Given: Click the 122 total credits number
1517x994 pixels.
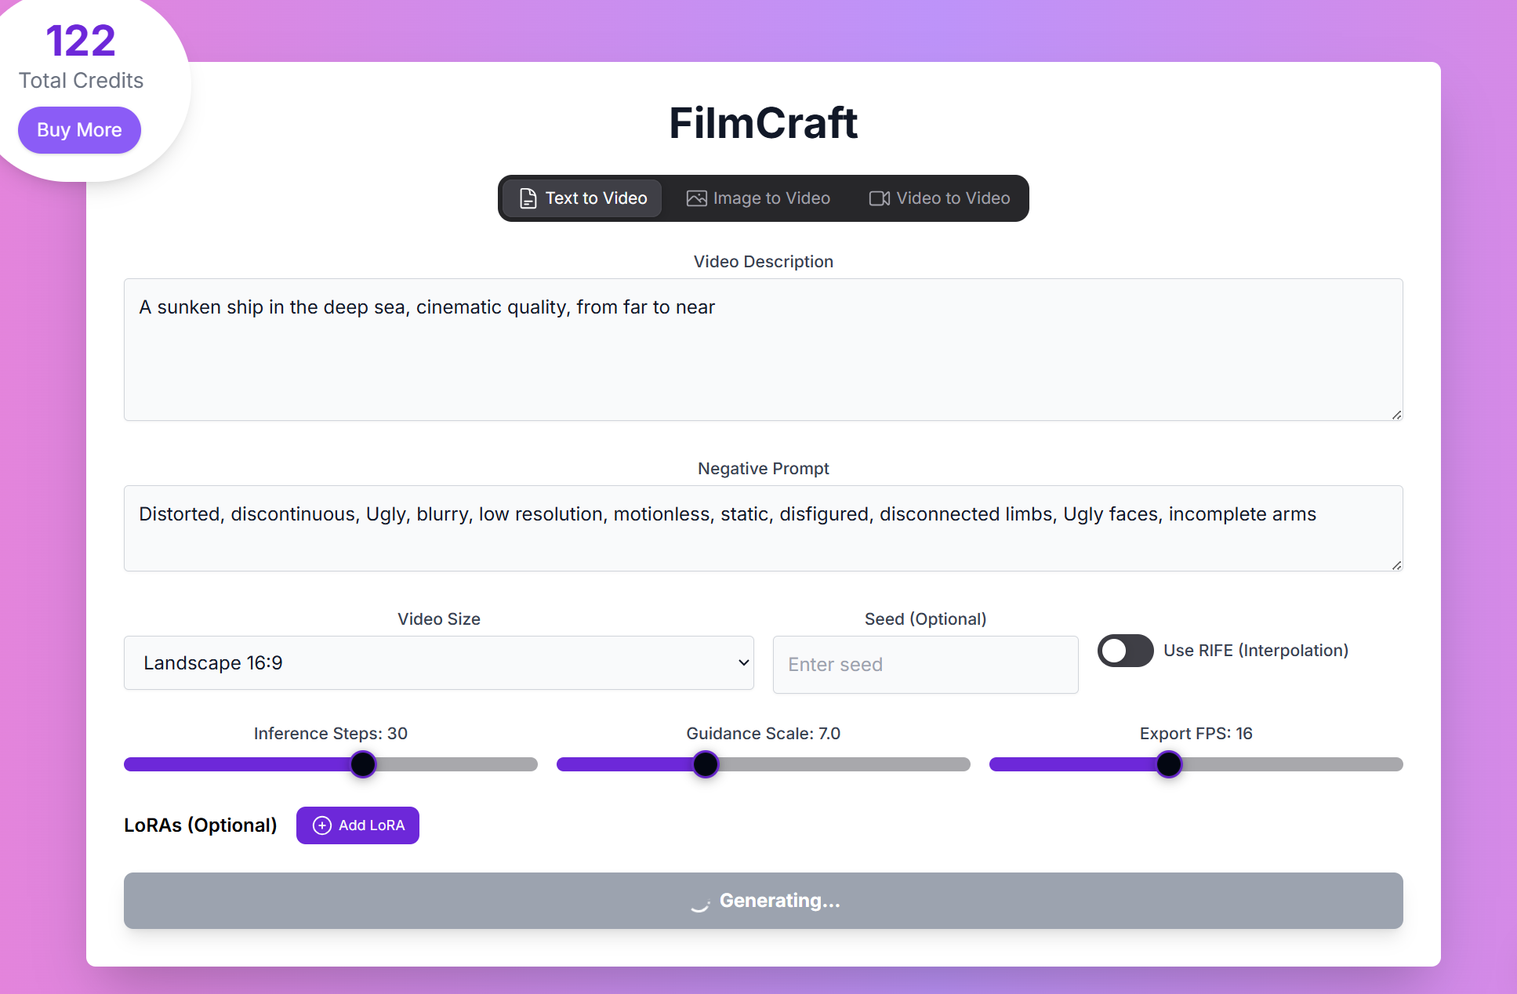Looking at the screenshot, I should 81,41.
